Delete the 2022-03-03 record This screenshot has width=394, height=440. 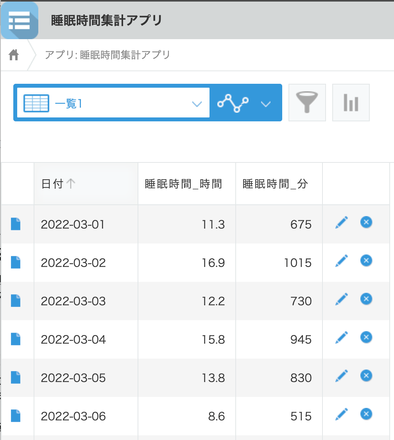(366, 299)
